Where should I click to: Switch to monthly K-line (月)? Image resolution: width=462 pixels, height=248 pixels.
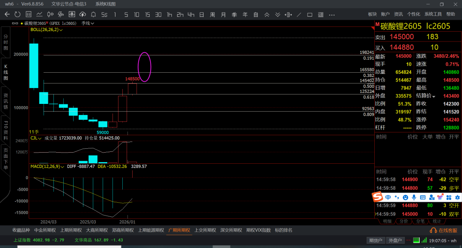tap(223, 15)
